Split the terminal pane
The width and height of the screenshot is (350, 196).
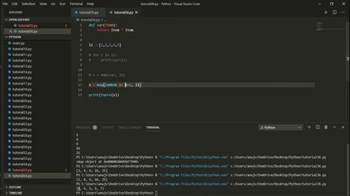[318, 127]
